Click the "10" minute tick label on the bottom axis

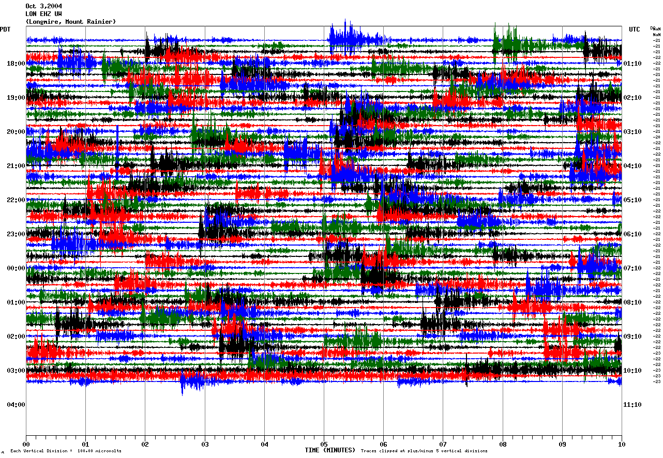[622, 444]
